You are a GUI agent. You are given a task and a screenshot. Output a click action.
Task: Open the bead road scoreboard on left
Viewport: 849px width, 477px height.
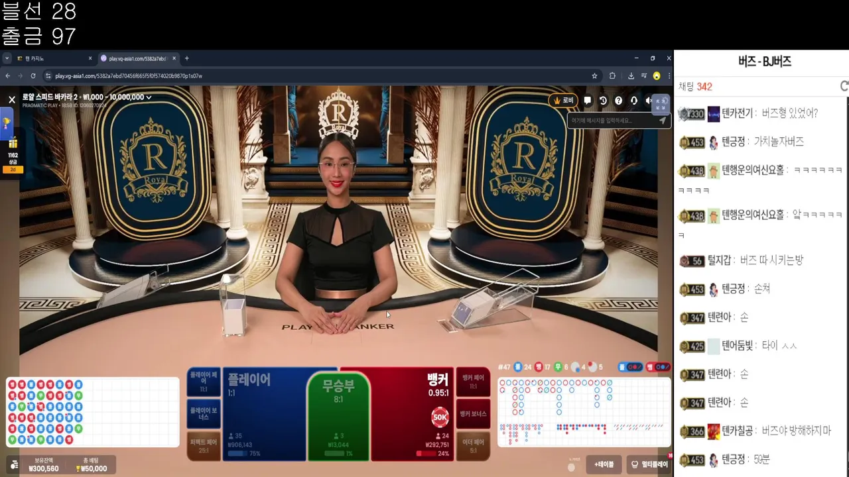tap(92, 412)
